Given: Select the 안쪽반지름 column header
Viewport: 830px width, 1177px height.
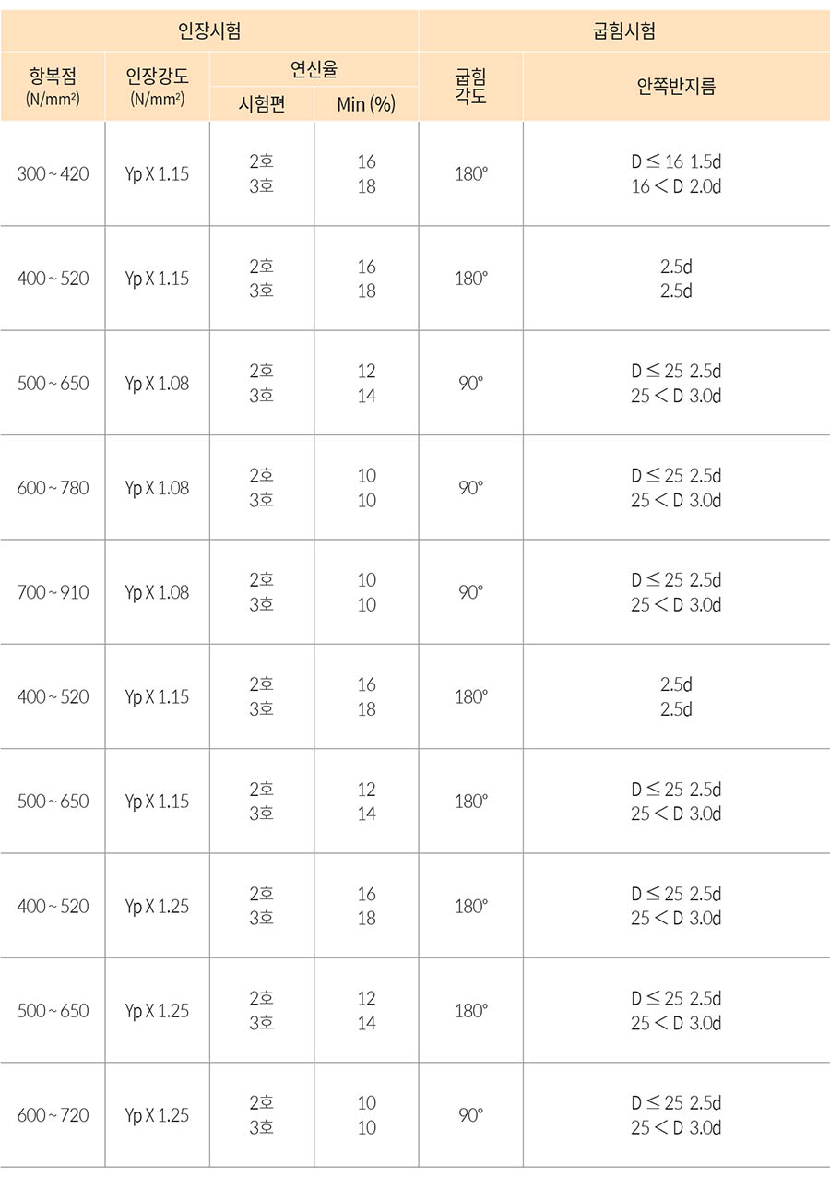Looking at the screenshot, I should (x=676, y=87).
